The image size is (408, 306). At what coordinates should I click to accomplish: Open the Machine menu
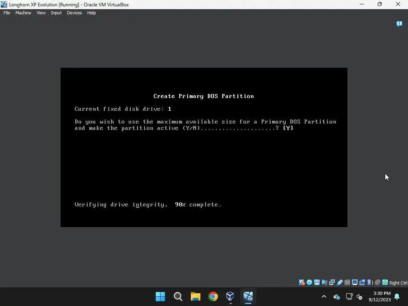tap(23, 13)
